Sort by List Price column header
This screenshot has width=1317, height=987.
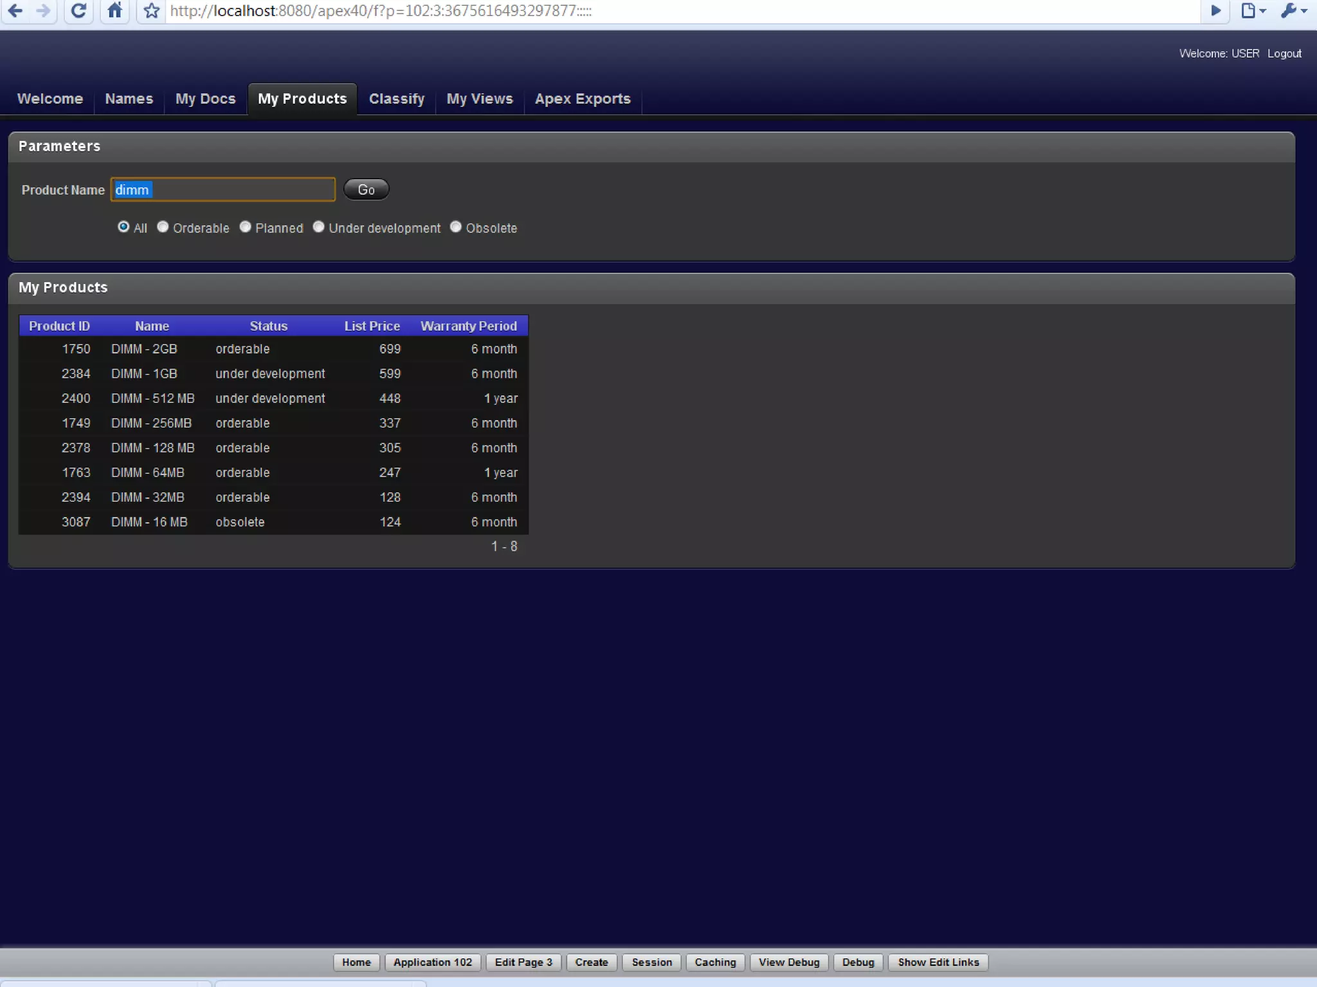tap(372, 326)
